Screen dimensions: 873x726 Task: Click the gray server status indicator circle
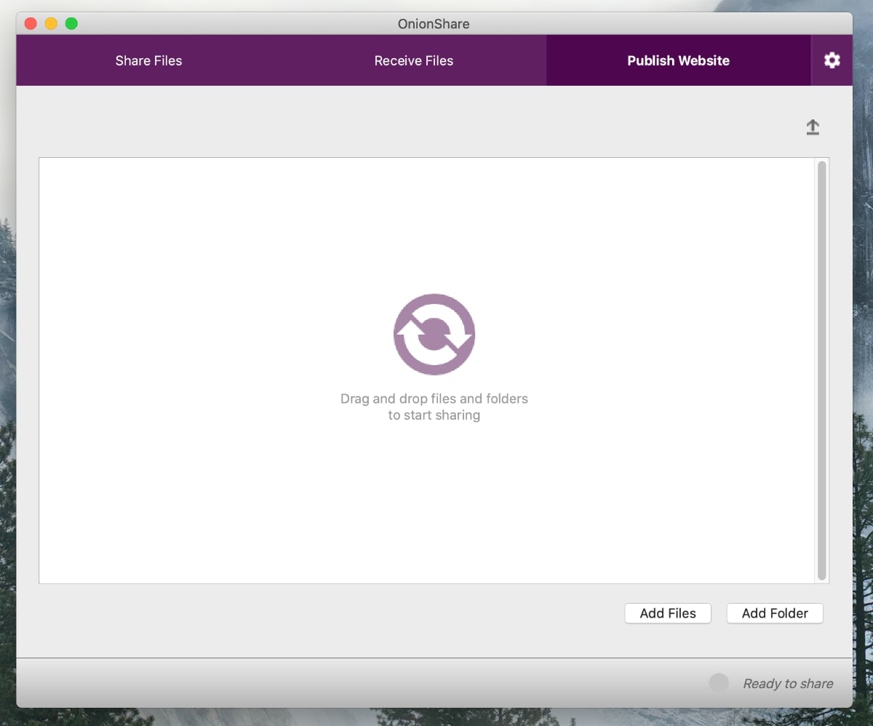coord(719,683)
